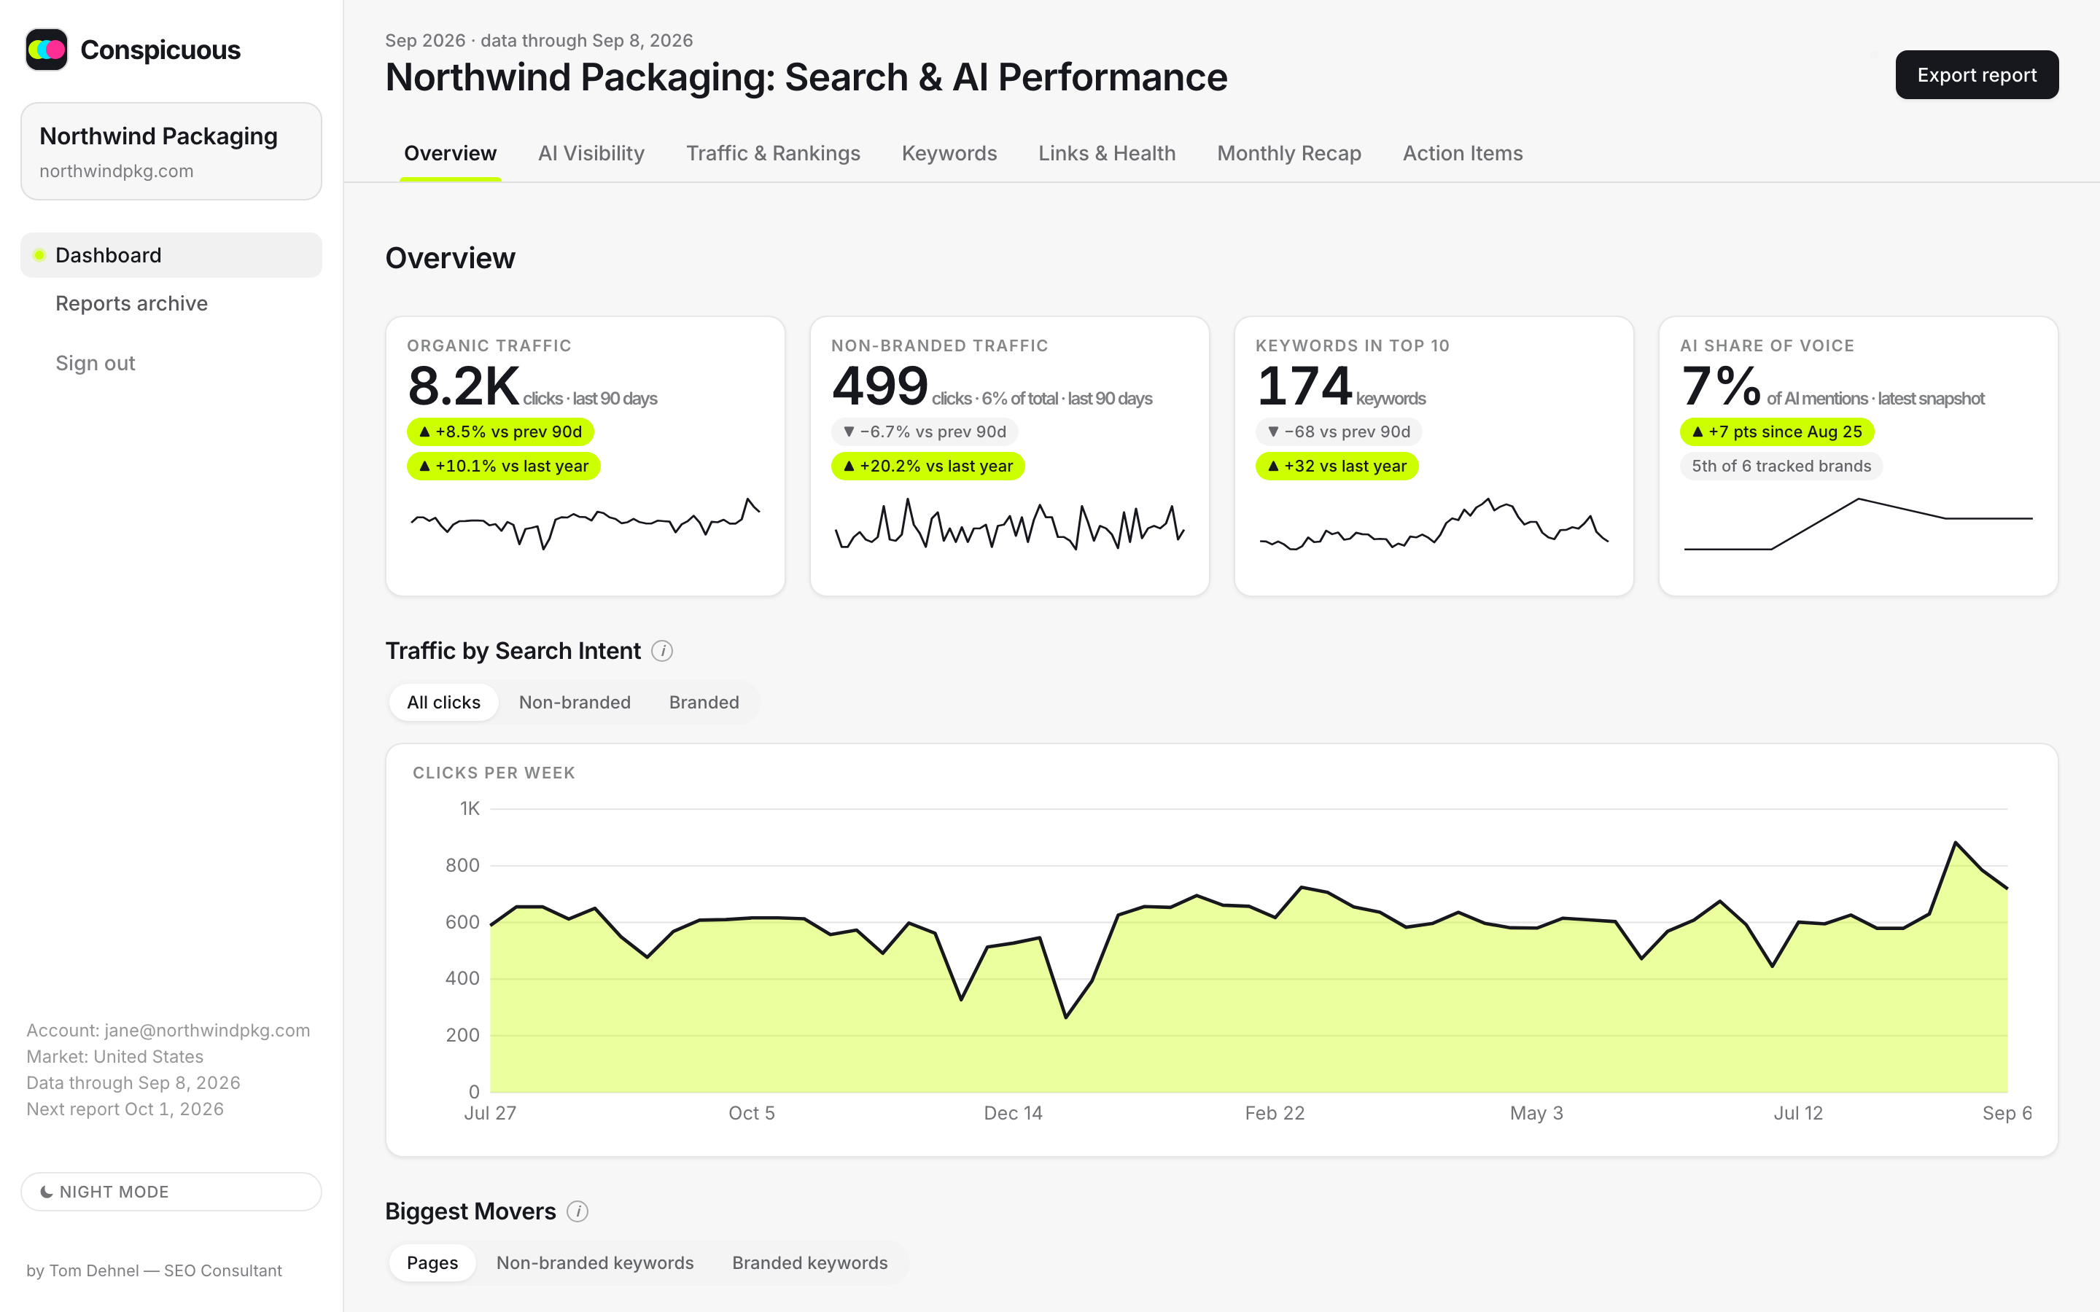Select Branded keywords in Biggest Movers
This screenshot has height=1312, width=2100.
[809, 1262]
